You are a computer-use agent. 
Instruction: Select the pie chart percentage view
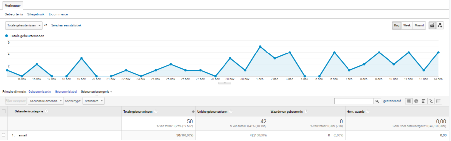coord(416,101)
